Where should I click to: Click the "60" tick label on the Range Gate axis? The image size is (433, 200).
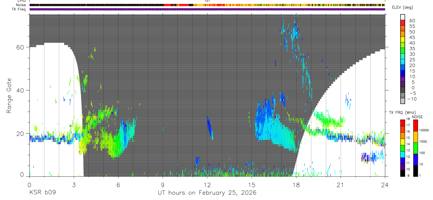20,47
